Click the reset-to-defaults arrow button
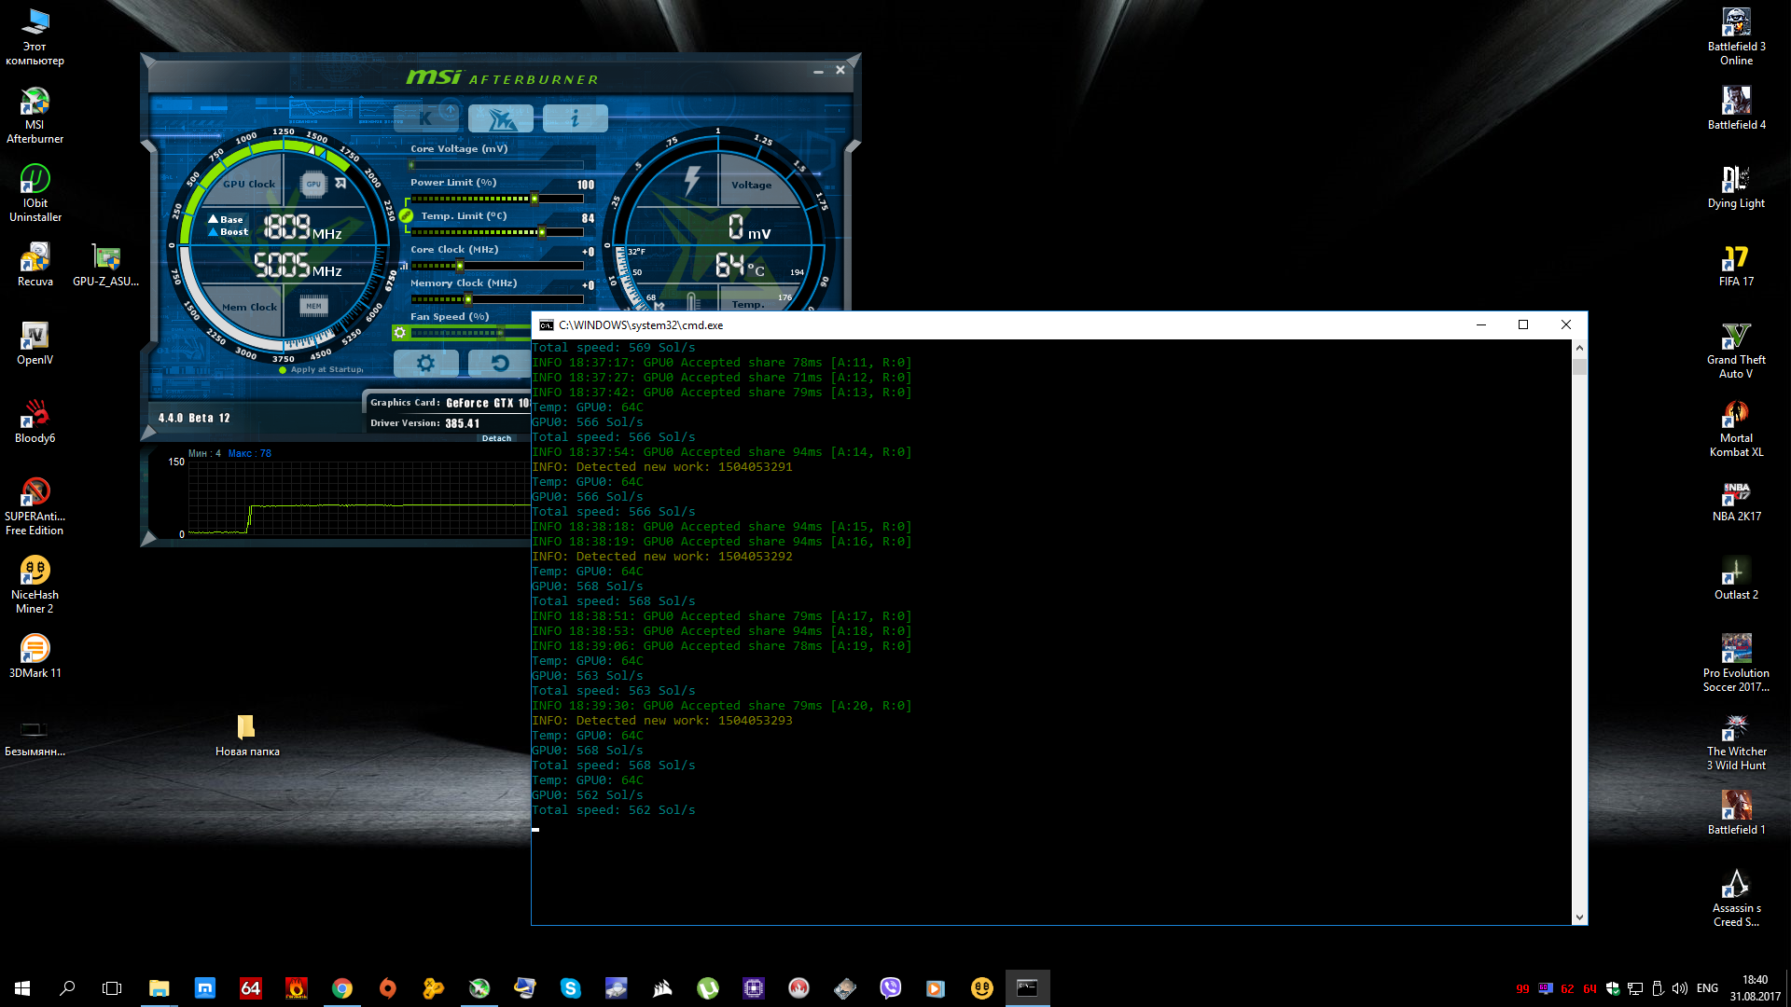 pos(499,363)
